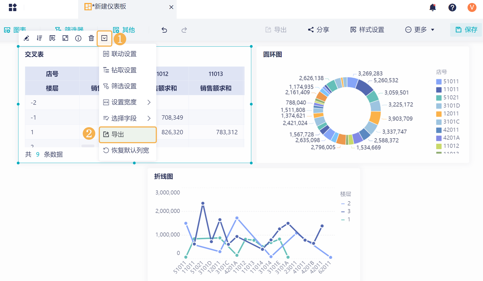Image resolution: width=483 pixels, height=281 pixels.
Task: Toggle 3101D series in donut legend
Action: click(448, 106)
